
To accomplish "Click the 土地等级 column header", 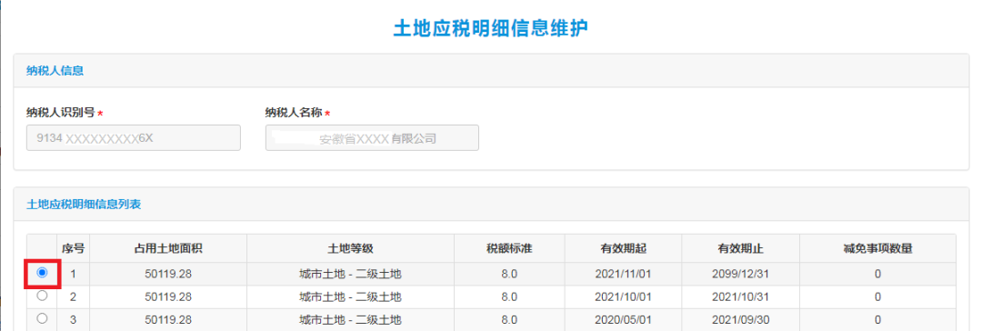I will click(x=351, y=248).
